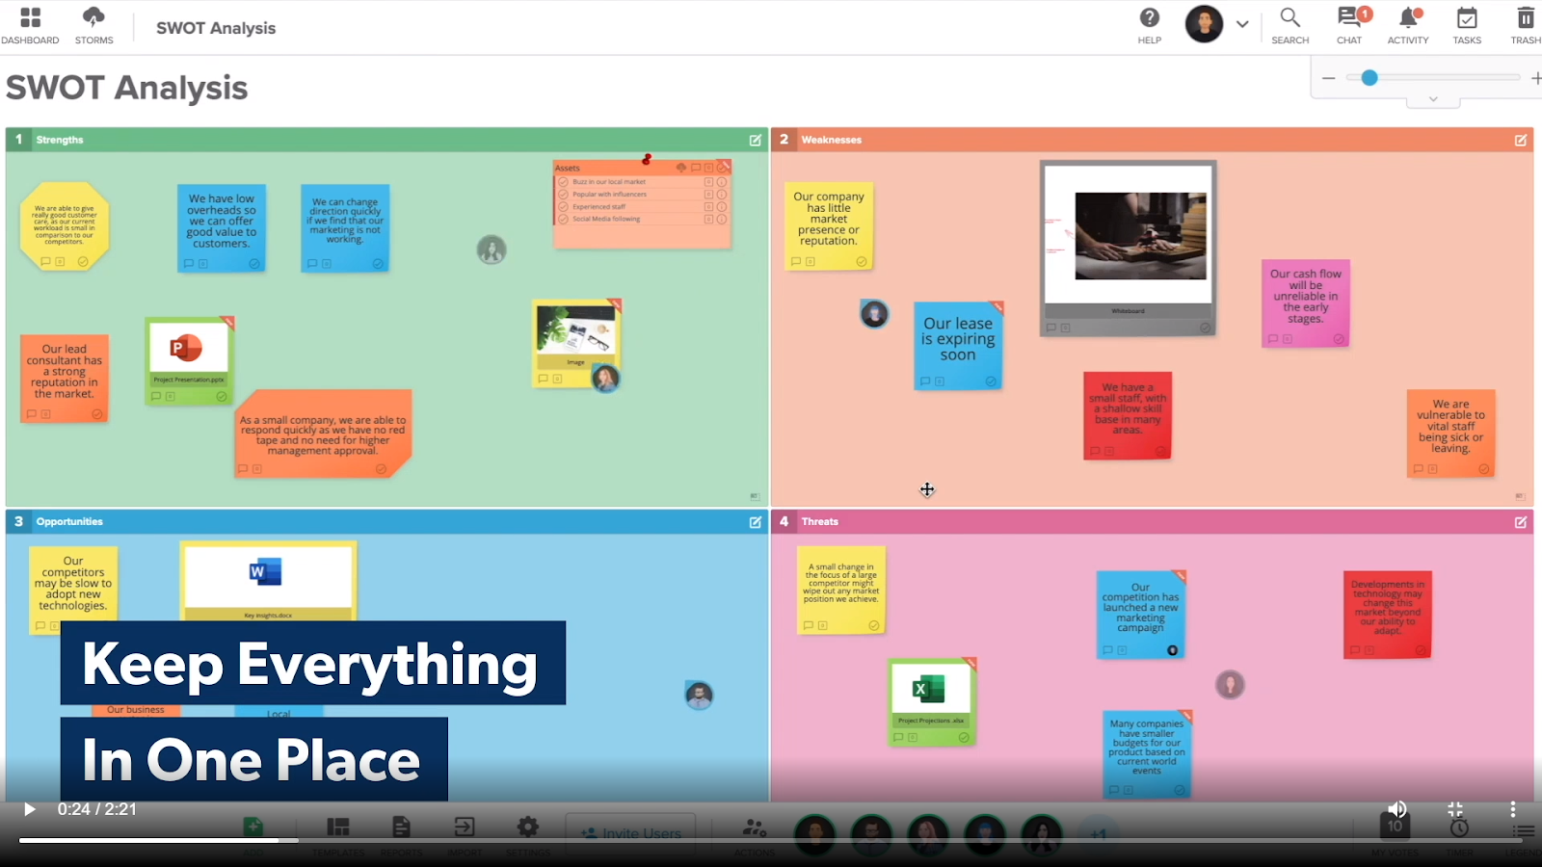
Task: Zoom out with the minus button
Action: [x=1329, y=78]
